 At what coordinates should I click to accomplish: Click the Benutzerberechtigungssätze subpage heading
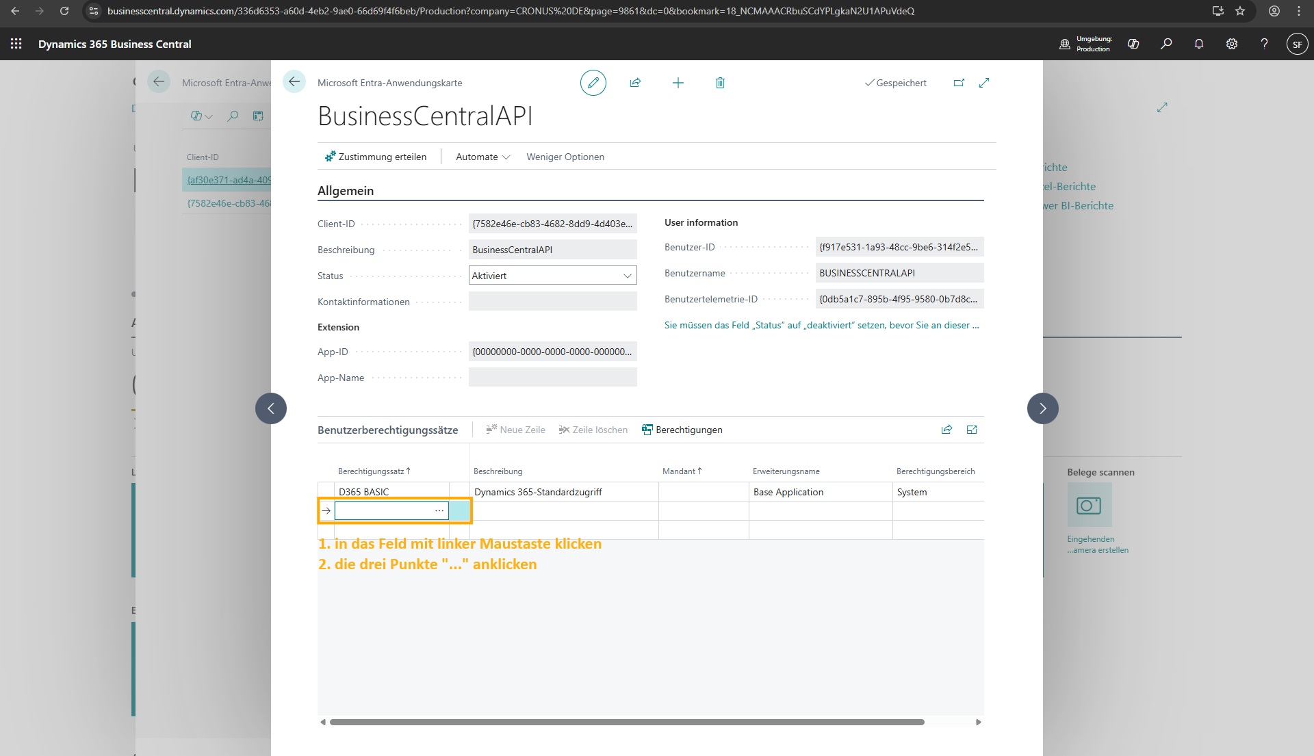pos(388,430)
